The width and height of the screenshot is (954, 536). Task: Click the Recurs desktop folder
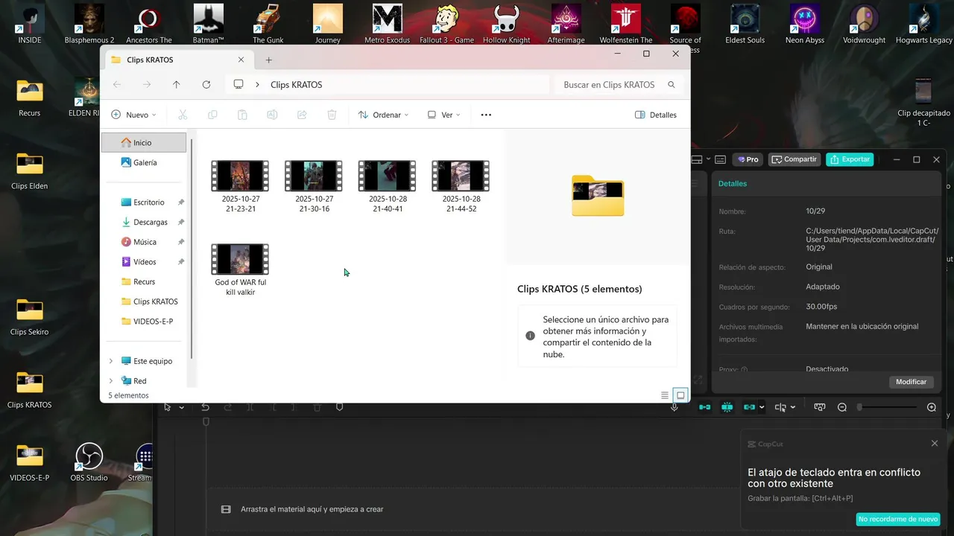(30, 97)
